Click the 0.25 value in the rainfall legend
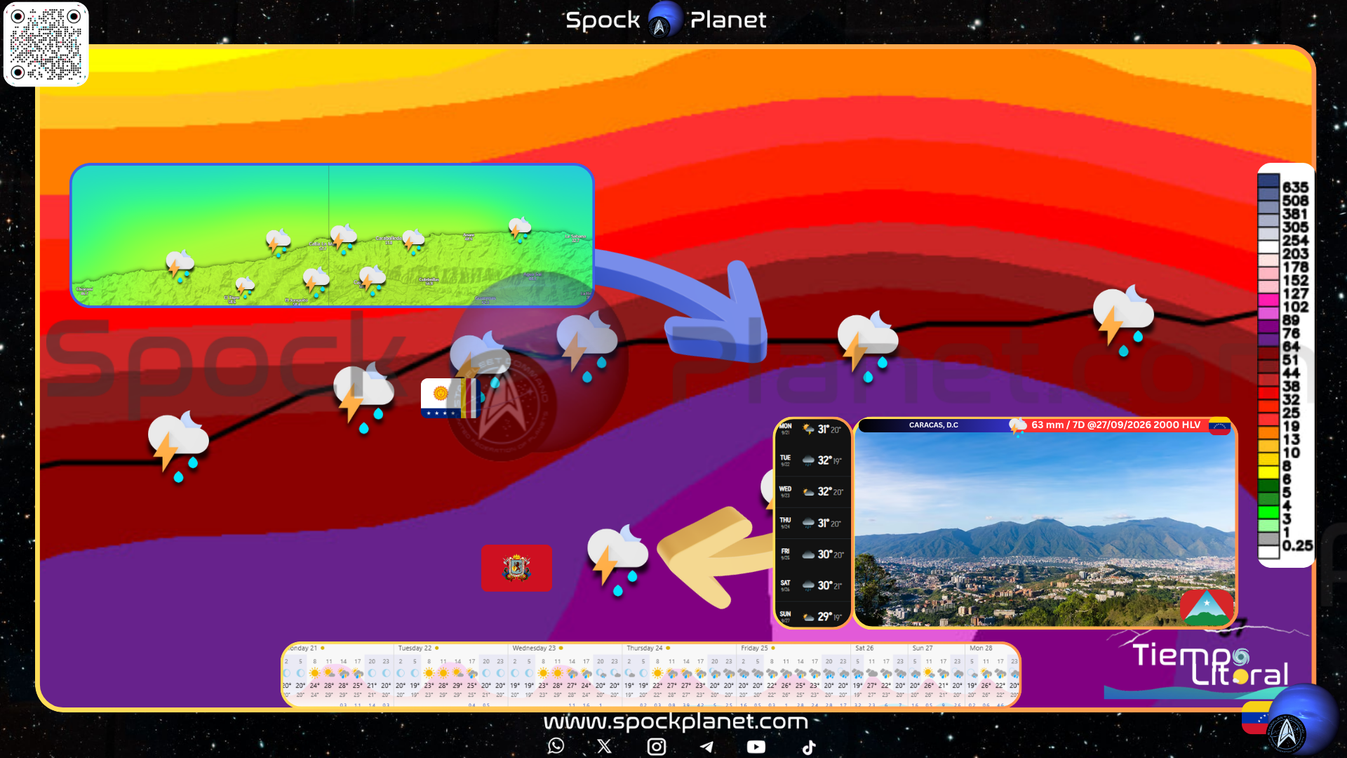1347x758 pixels. pos(1297,545)
